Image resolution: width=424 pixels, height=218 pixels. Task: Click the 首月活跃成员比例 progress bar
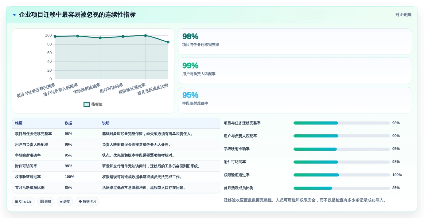coord(341,188)
